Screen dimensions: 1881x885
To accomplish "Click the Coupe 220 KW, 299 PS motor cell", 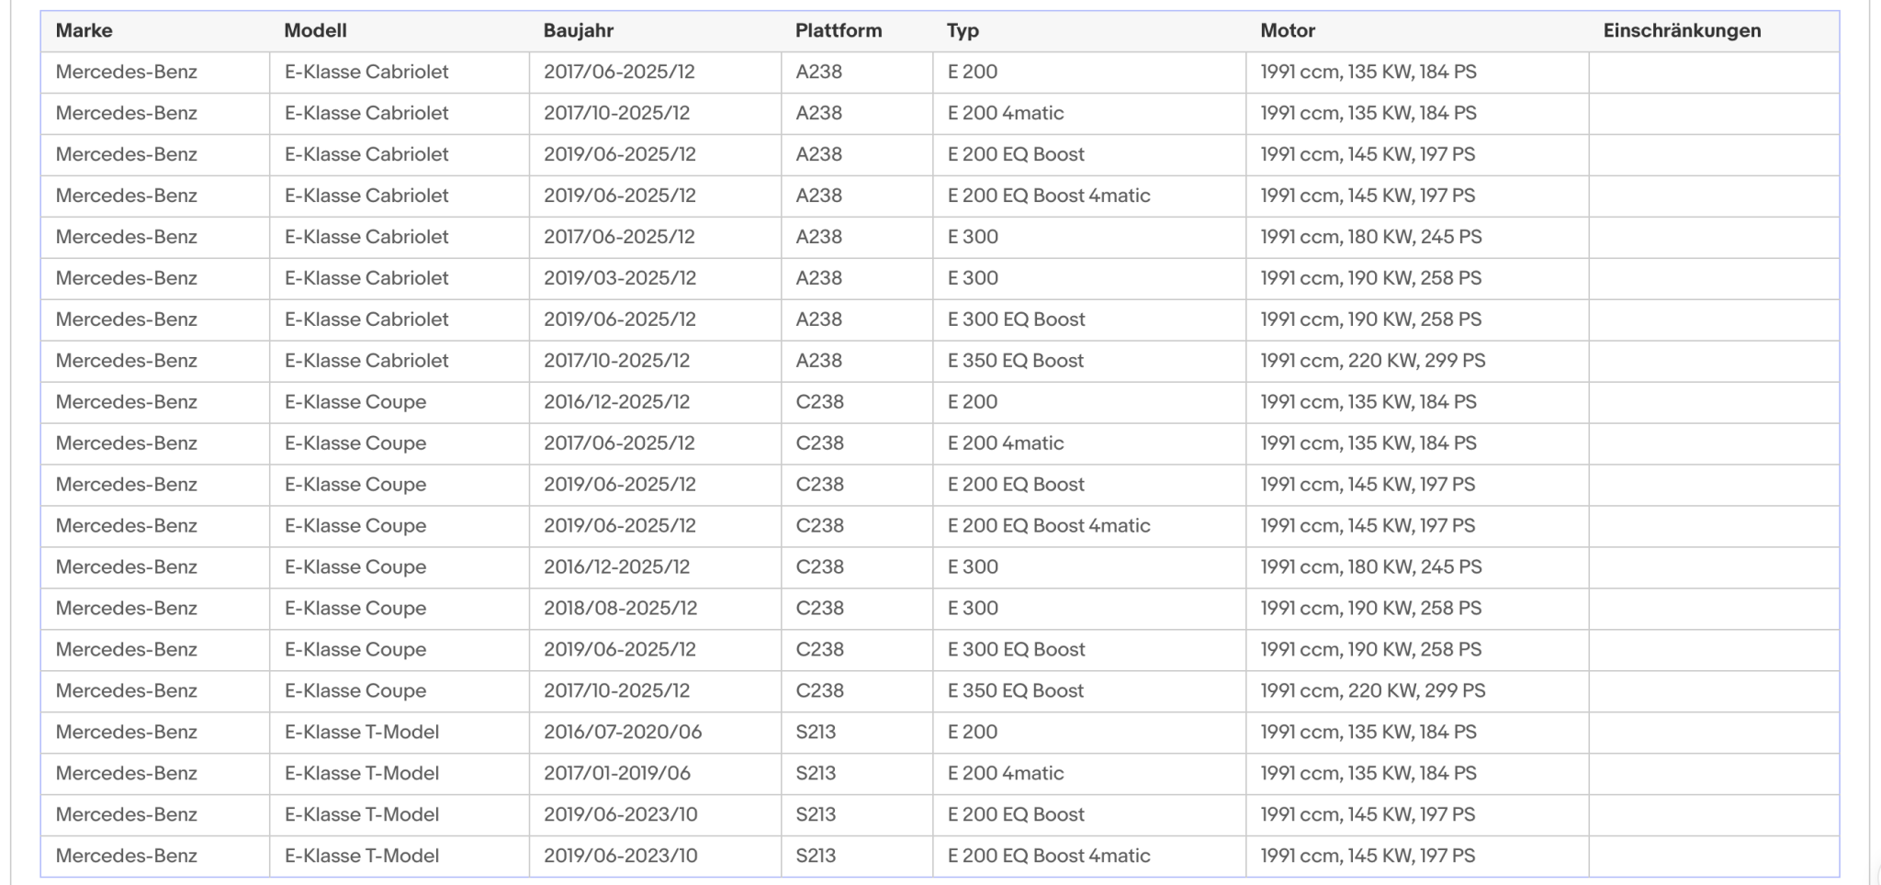I will click(1417, 691).
